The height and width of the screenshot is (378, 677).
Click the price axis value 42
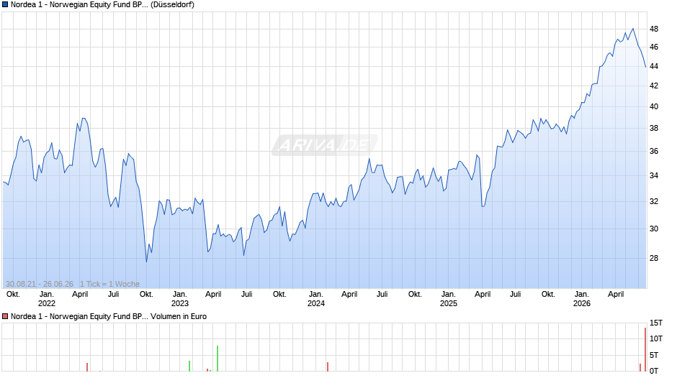coord(654,86)
